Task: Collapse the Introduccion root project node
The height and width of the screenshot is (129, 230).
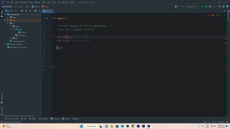Action: point(5,14)
